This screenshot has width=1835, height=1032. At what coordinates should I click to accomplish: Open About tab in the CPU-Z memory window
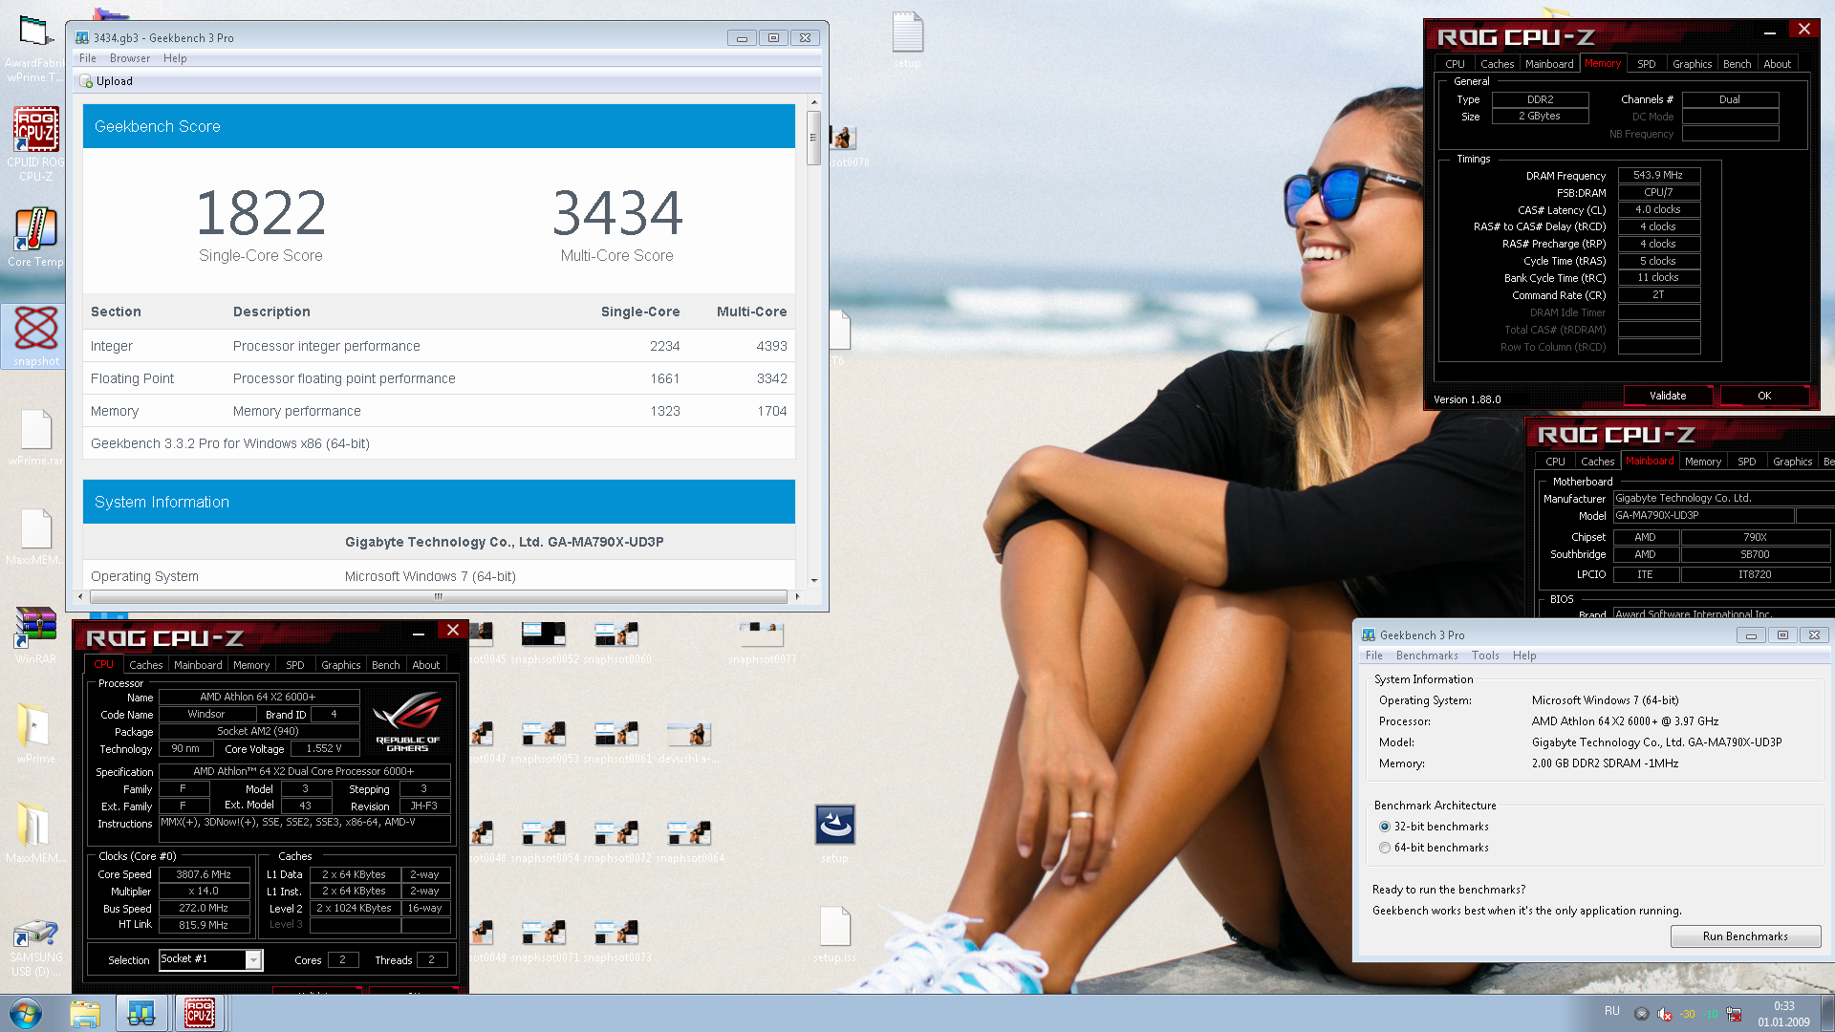pyautogui.click(x=1777, y=64)
